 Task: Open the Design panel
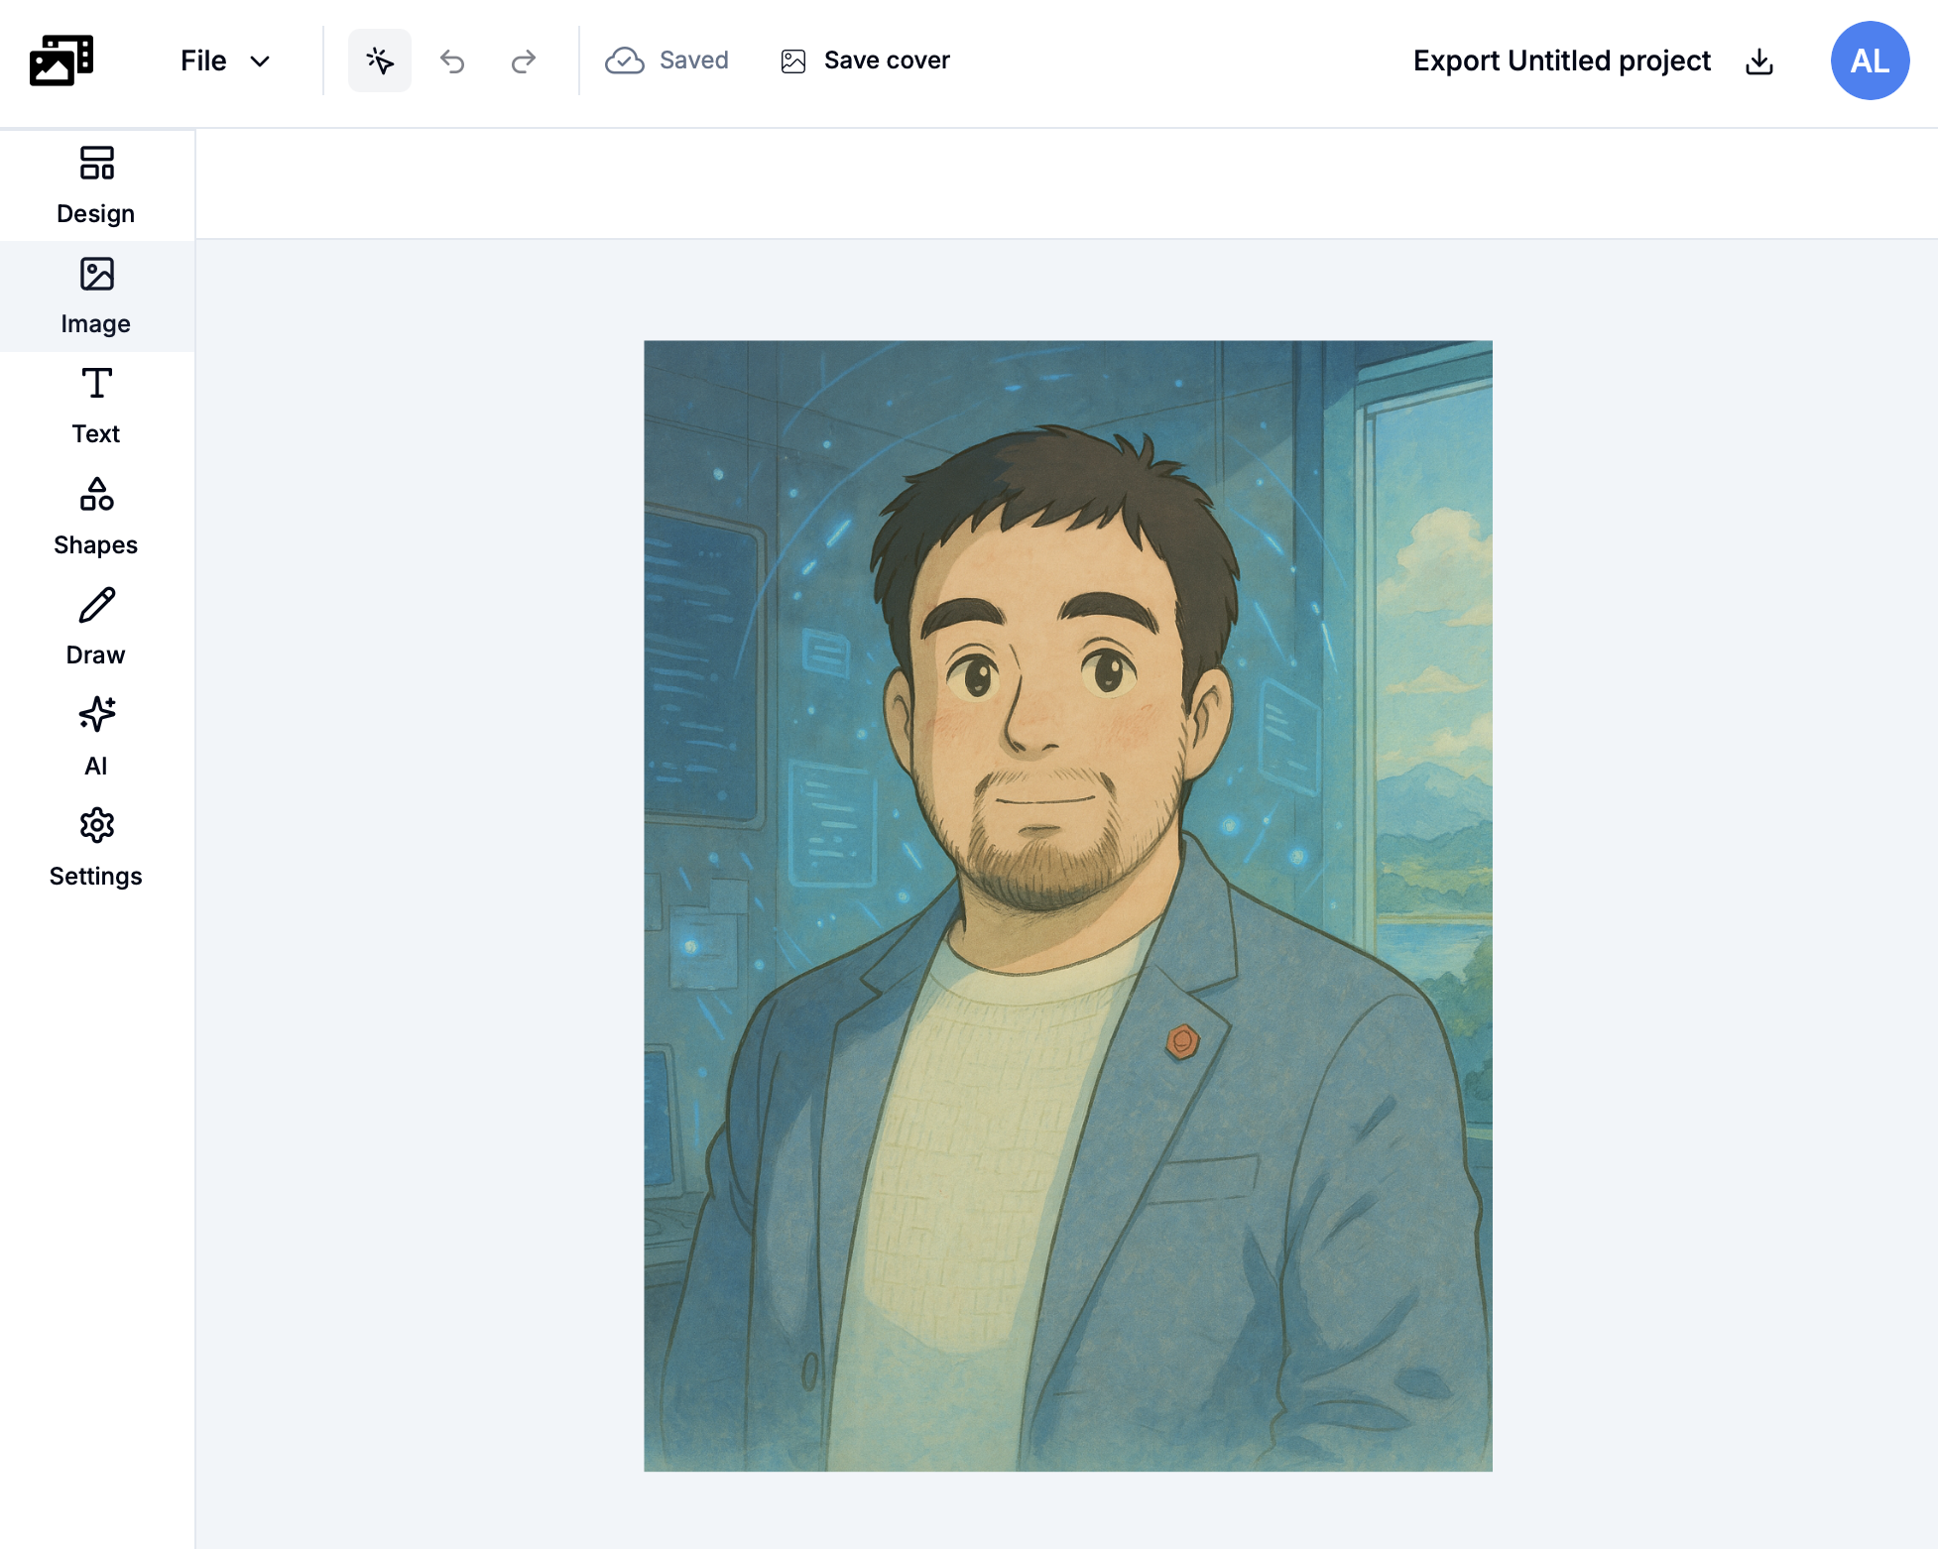click(96, 185)
